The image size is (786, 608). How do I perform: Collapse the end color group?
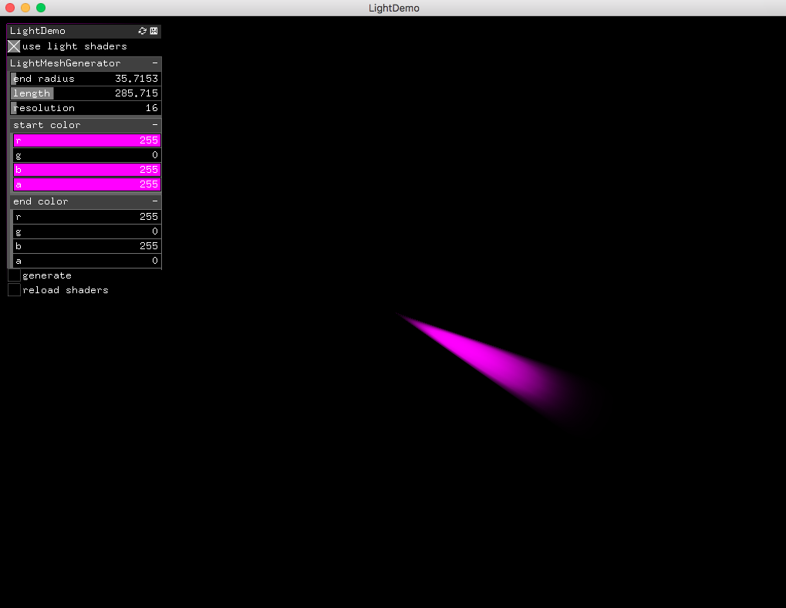tap(154, 201)
